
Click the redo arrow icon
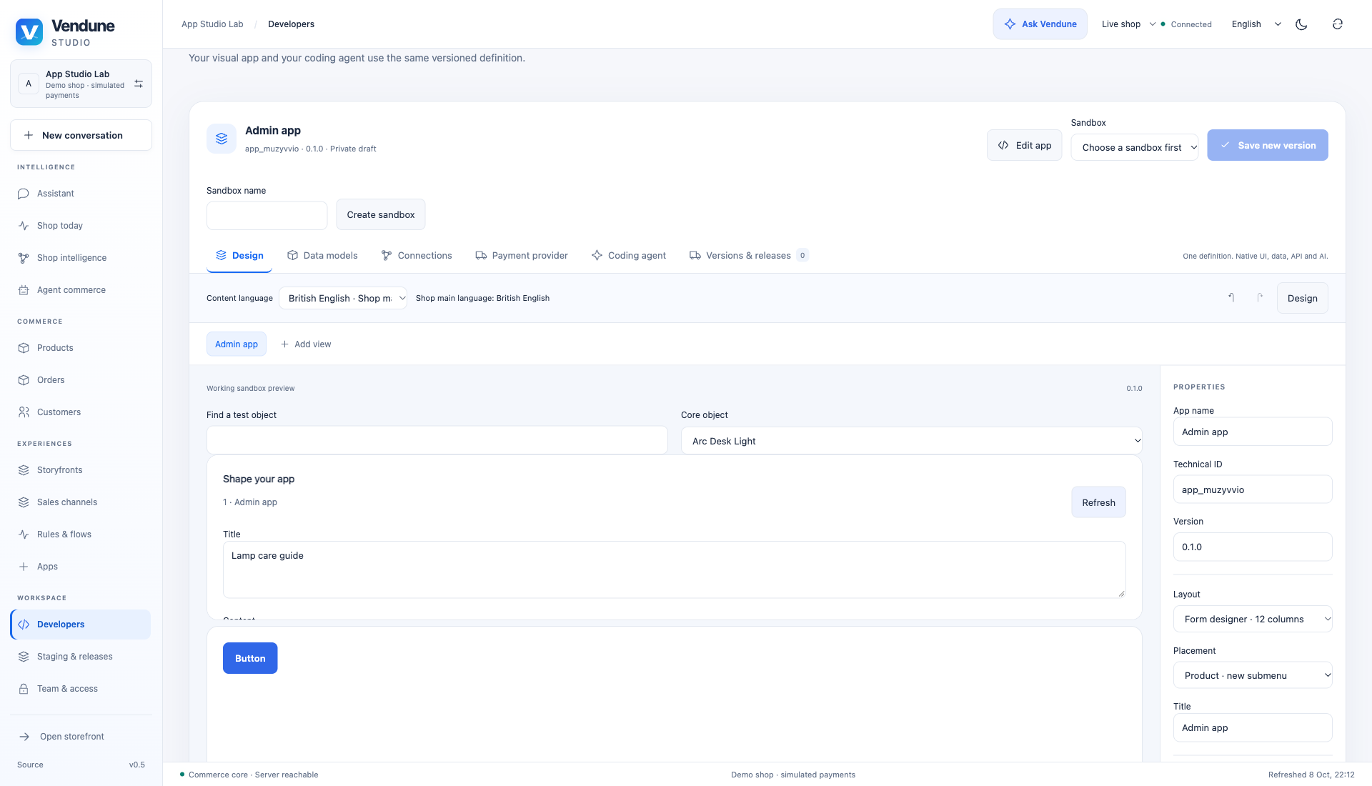pos(1260,298)
